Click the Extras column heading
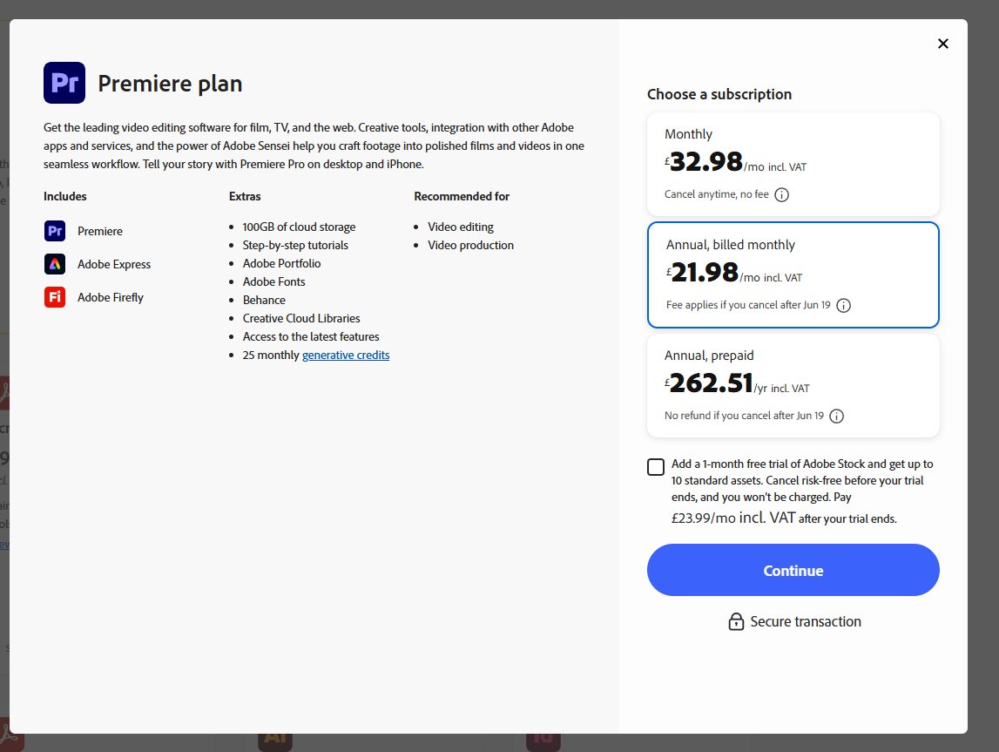 pyautogui.click(x=245, y=196)
